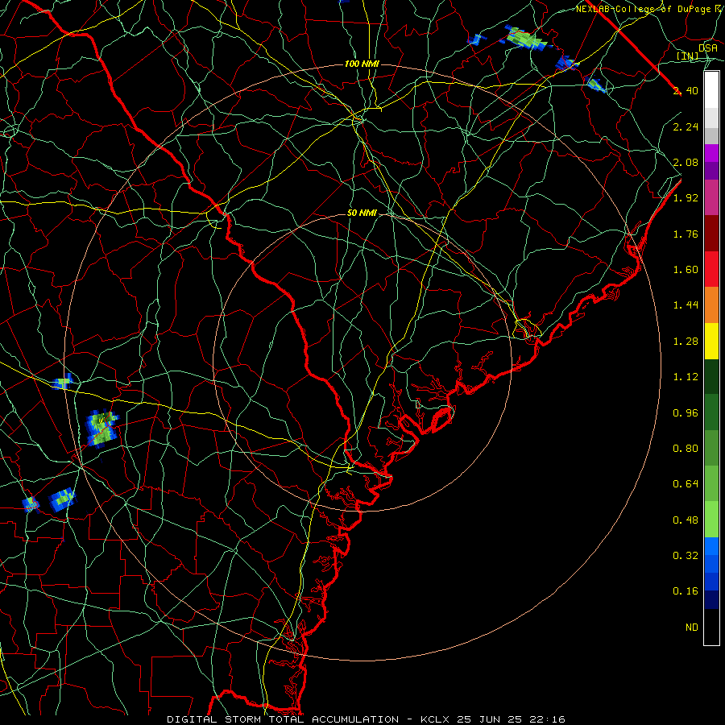Click the 0.64 legend value
This screenshot has width=725, height=725.
(x=686, y=484)
